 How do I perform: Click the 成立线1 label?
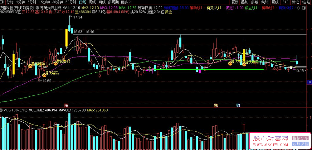pos(252,8)
